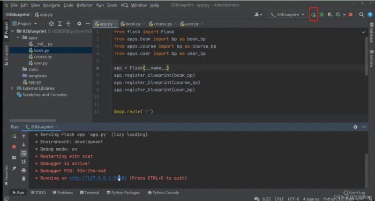Select __init__.py in project tree

pyautogui.click(x=40, y=44)
